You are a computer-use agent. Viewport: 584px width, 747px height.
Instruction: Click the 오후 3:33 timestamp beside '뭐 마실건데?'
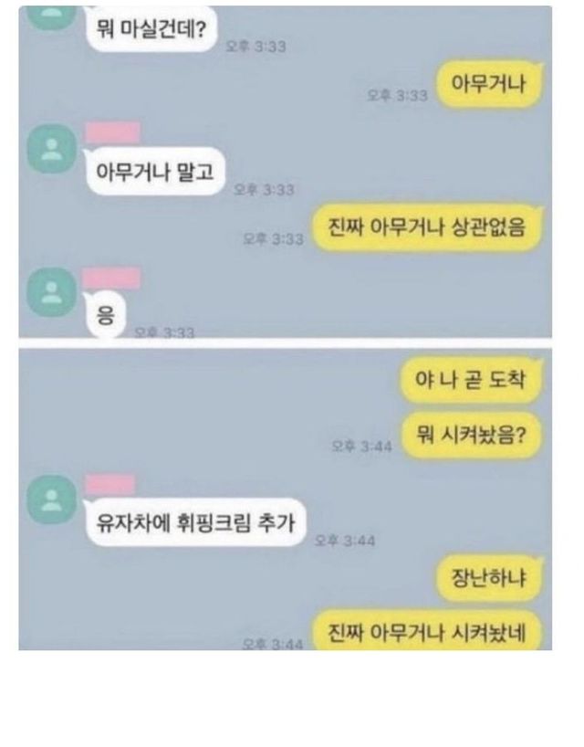[x=255, y=47]
